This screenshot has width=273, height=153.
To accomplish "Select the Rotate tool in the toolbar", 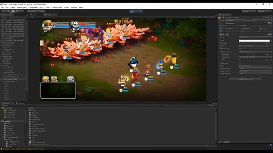I will point(13,11).
